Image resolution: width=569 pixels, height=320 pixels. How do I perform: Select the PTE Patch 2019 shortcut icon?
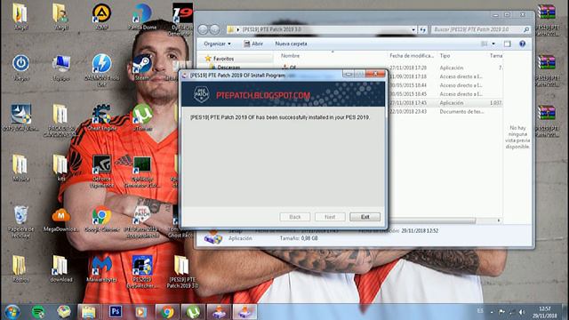coord(142,221)
